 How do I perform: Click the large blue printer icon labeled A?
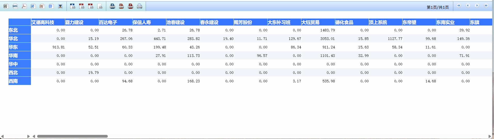[112, 6]
